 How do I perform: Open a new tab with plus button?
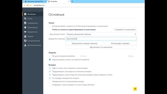73,1
